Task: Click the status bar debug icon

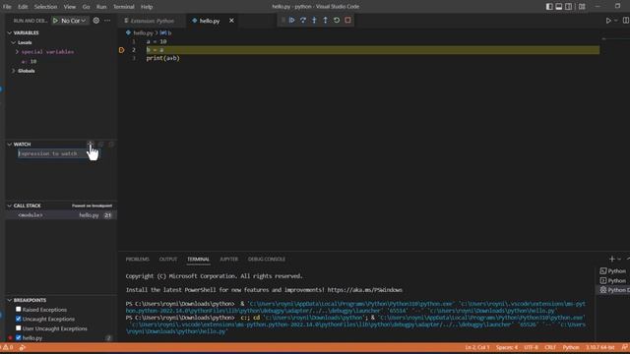Action: [23, 347]
